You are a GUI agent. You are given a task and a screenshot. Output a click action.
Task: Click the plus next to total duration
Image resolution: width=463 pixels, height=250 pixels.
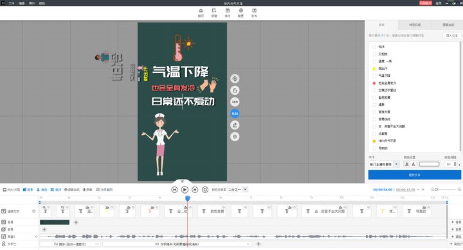[x=423, y=189]
